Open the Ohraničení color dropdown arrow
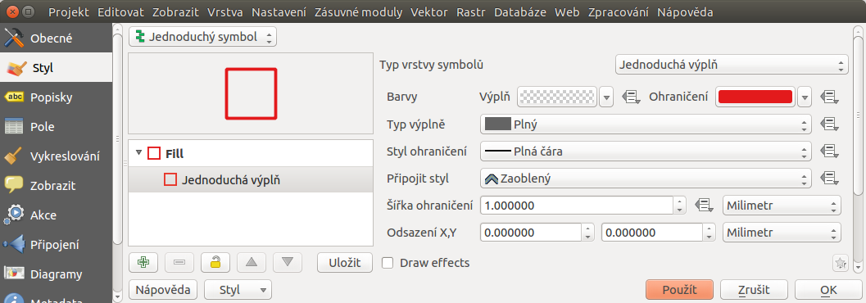866x303 pixels. point(805,97)
